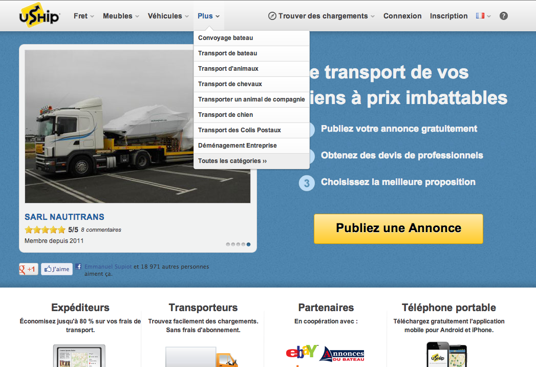Click the Google +1 button
Image resolution: width=536 pixels, height=367 pixels.
pyautogui.click(x=28, y=269)
